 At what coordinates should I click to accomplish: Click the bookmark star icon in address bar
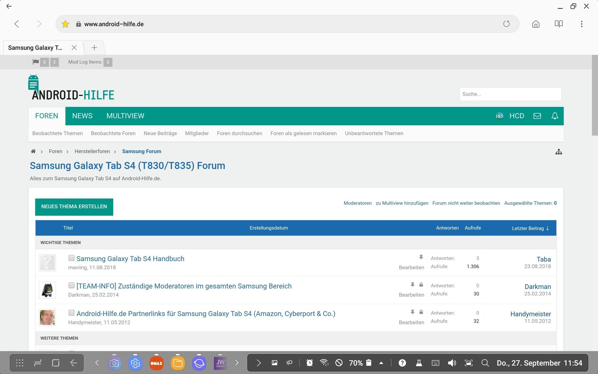point(65,24)
